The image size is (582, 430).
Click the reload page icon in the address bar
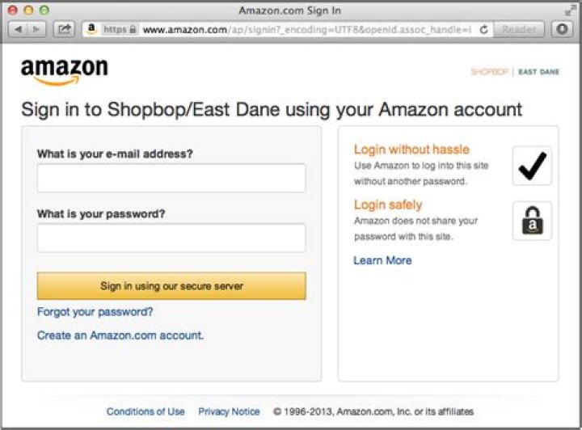484,29
